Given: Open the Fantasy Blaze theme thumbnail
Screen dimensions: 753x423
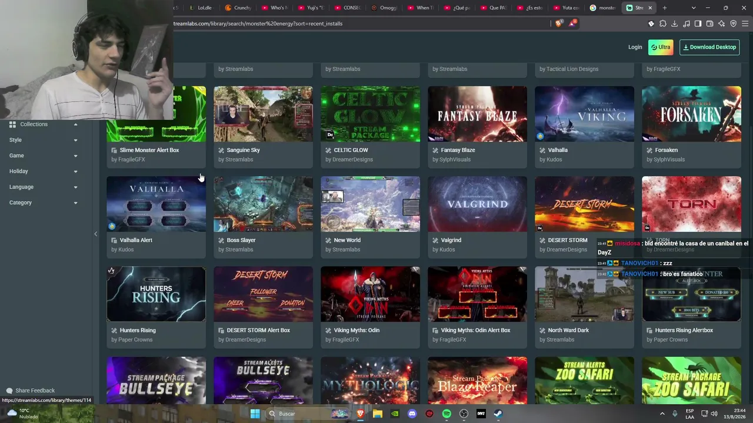Looking at the screenshot, I should [x=478, y=114].
